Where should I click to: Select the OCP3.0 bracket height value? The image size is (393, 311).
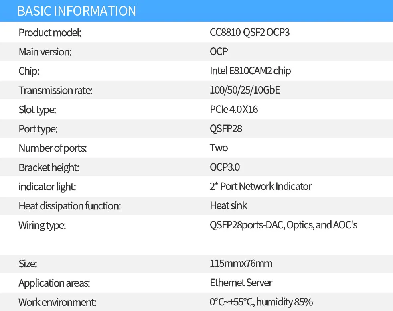point(225,167)
